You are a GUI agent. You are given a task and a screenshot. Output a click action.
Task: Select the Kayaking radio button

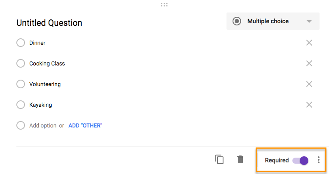coord(21,105)
